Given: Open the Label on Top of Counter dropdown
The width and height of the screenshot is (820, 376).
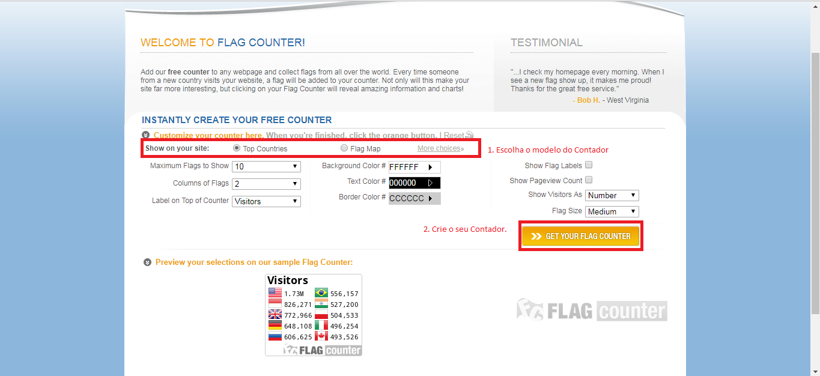Looking at the screenshot, I should tap(266, 201).
